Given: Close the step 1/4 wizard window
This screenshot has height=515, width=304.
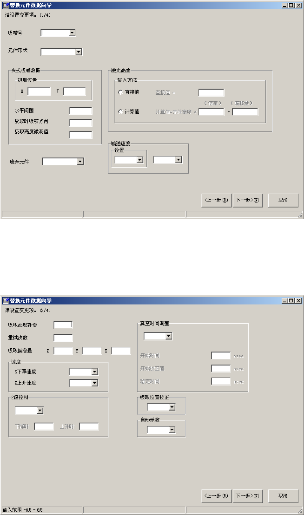Looking at the screenshot, I should (298, 5).
